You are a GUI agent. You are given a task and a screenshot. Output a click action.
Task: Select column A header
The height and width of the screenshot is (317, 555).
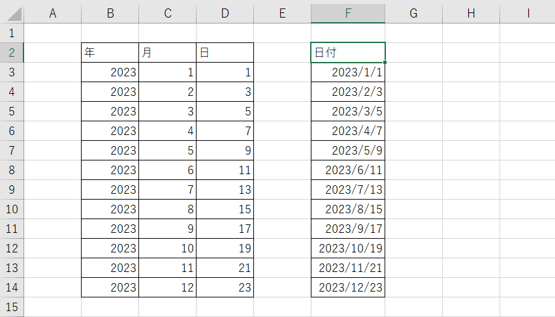point(52,13)
